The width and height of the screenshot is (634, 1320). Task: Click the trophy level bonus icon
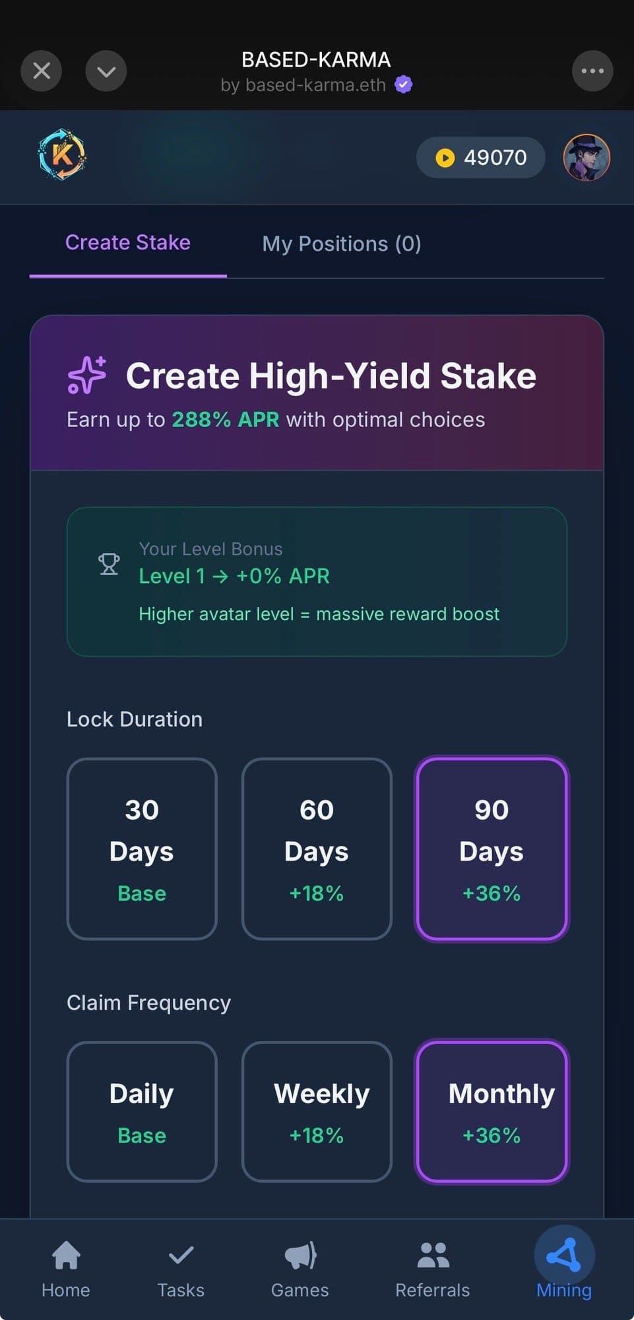tap(109, 564)
